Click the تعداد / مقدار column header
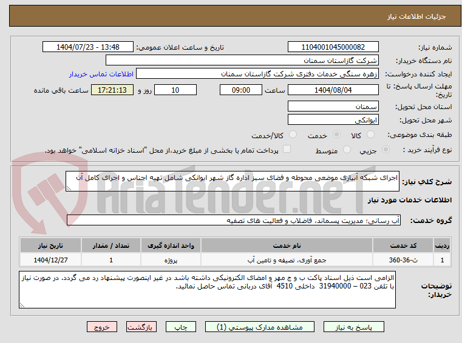The width and height of the screenshot is (462, 343). 110,245
